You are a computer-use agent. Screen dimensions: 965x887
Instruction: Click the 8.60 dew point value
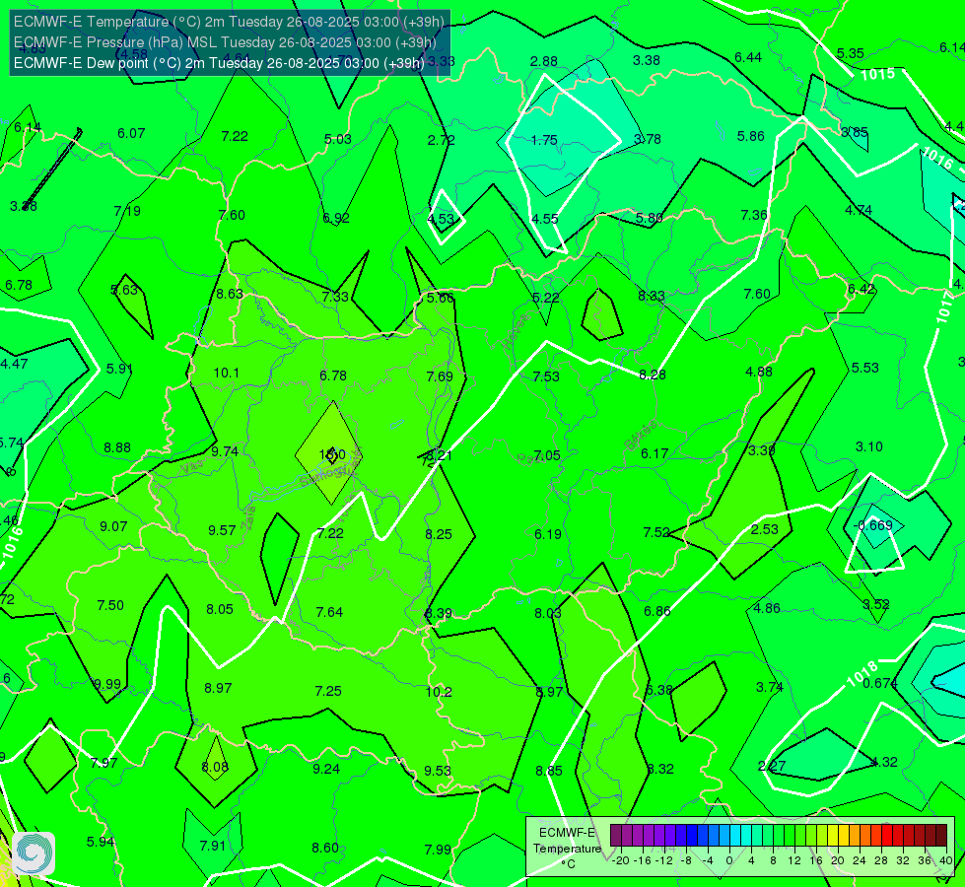point(325,848)
